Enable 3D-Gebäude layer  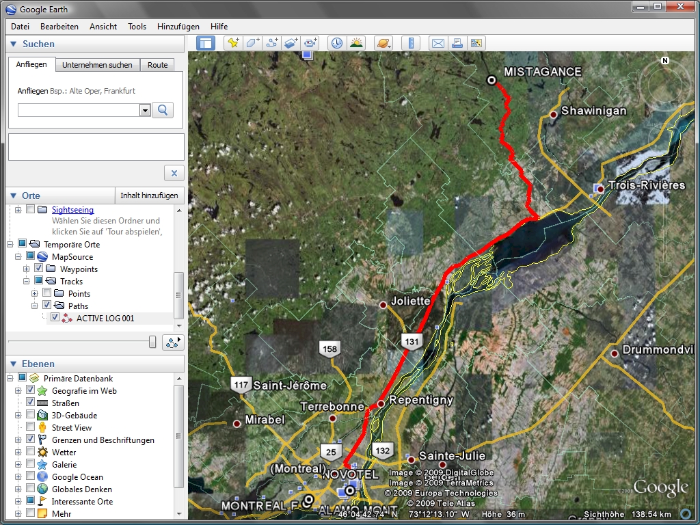30,414
